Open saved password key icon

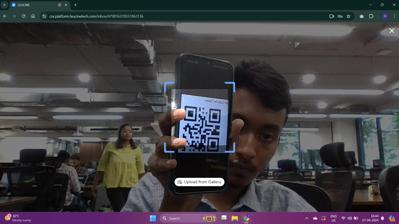(340, 16)
